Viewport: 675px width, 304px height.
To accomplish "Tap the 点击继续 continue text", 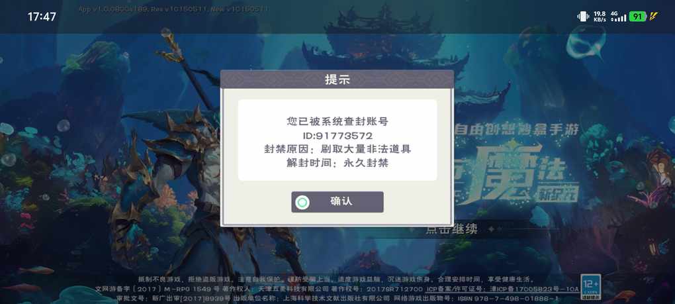I will coord(451,229).
